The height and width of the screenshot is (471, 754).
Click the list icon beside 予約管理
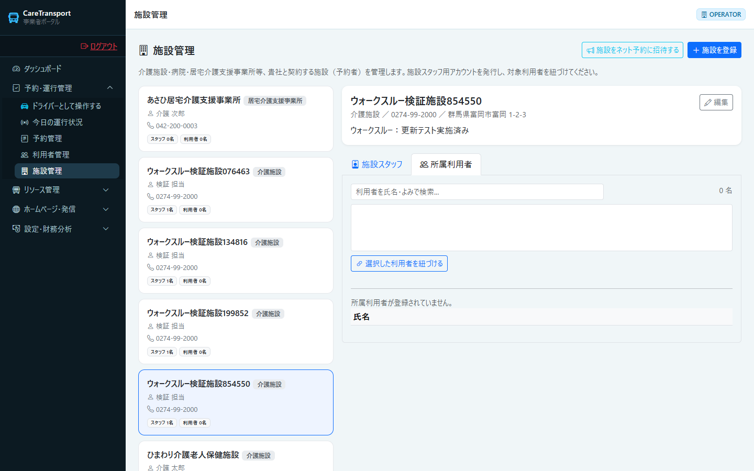point(25,138)
